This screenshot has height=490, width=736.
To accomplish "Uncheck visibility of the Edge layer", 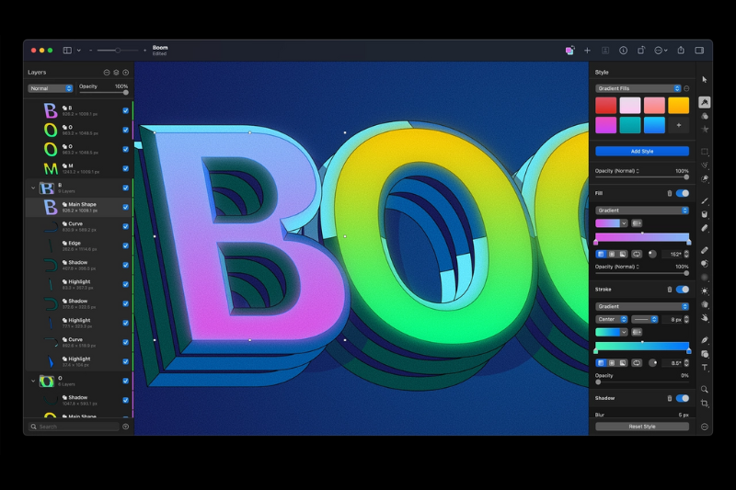I will (x=125, y=245).
